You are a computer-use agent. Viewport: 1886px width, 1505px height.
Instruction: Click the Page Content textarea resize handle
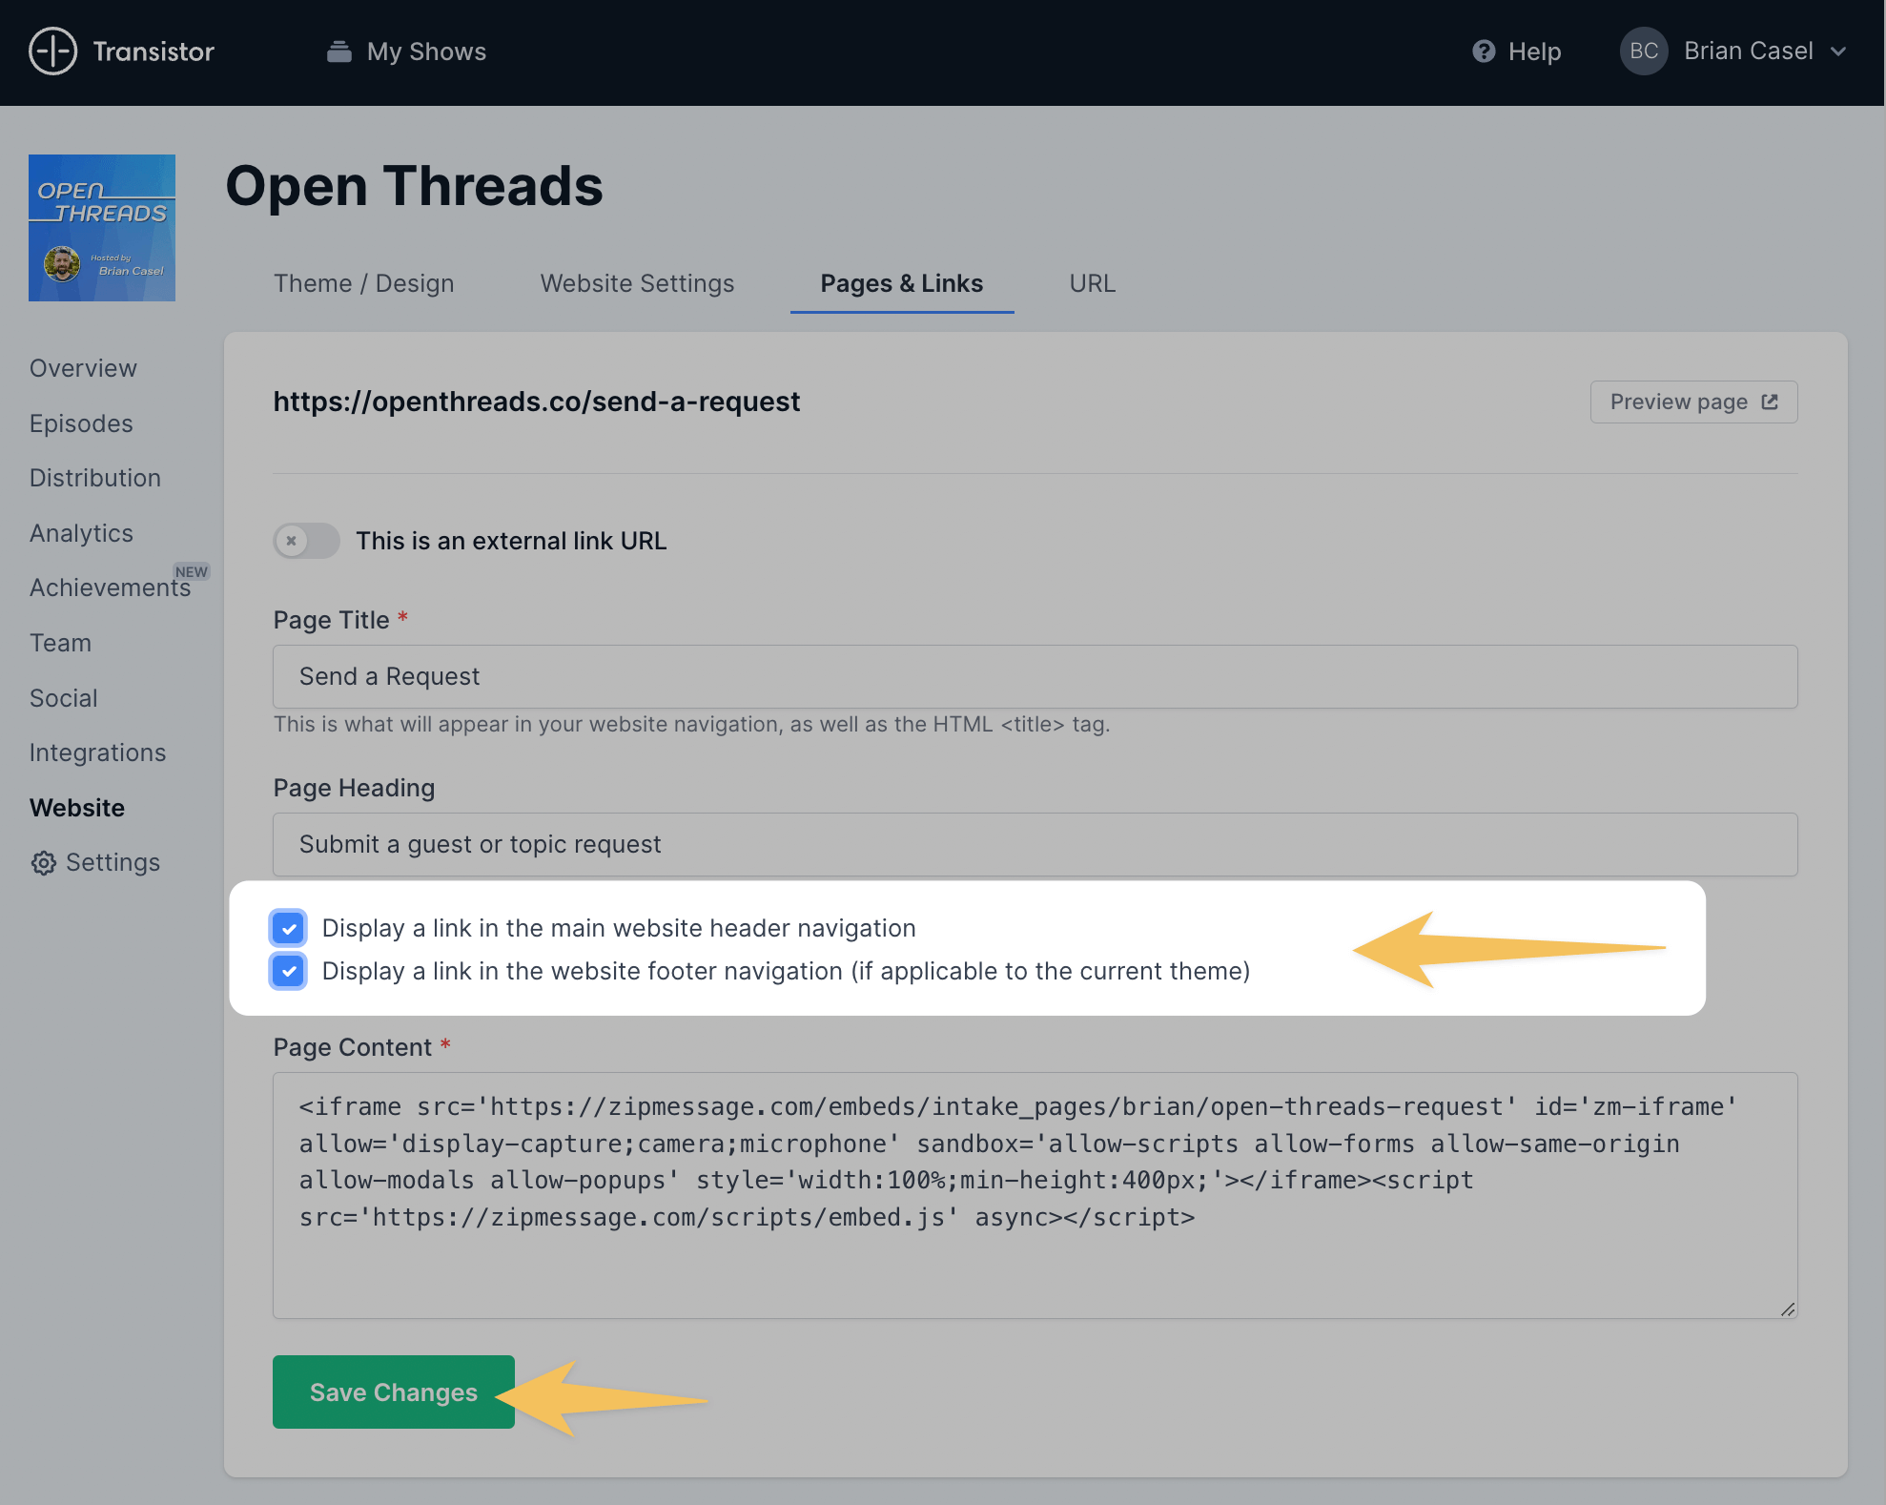[1787, 1309]
